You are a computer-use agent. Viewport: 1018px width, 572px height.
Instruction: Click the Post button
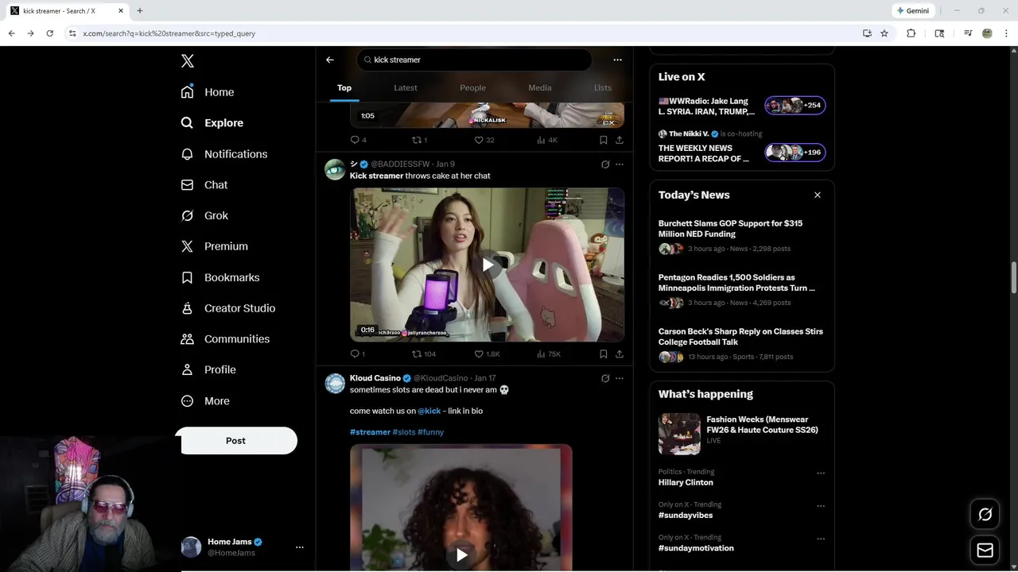pos(236,441)
